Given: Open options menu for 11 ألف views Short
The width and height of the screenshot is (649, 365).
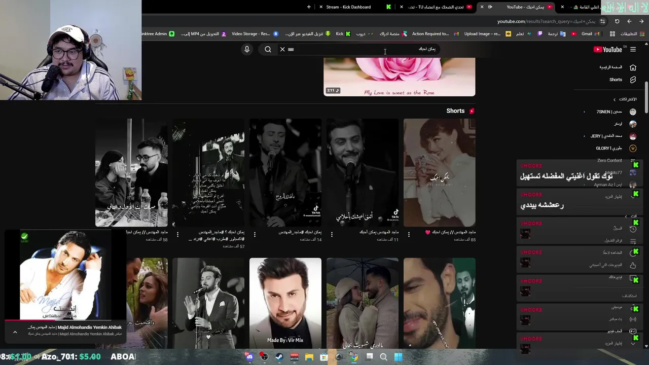Looking at the screenshot, I should 332,234.
